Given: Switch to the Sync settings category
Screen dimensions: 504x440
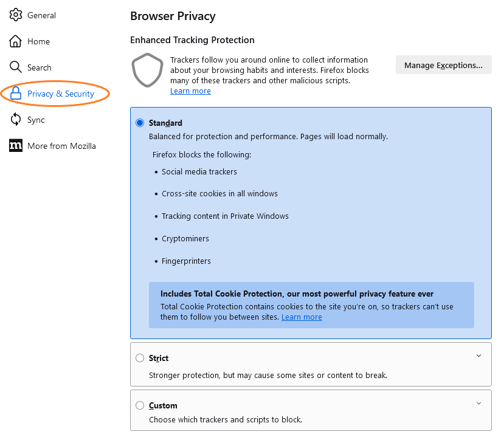Looking at the screenshot, I should click(x=36, y=120).
